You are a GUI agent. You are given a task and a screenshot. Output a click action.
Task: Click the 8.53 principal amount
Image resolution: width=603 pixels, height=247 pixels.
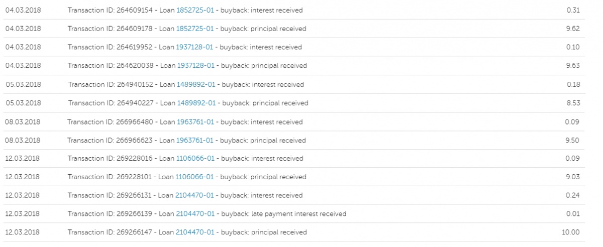point(573,103)
